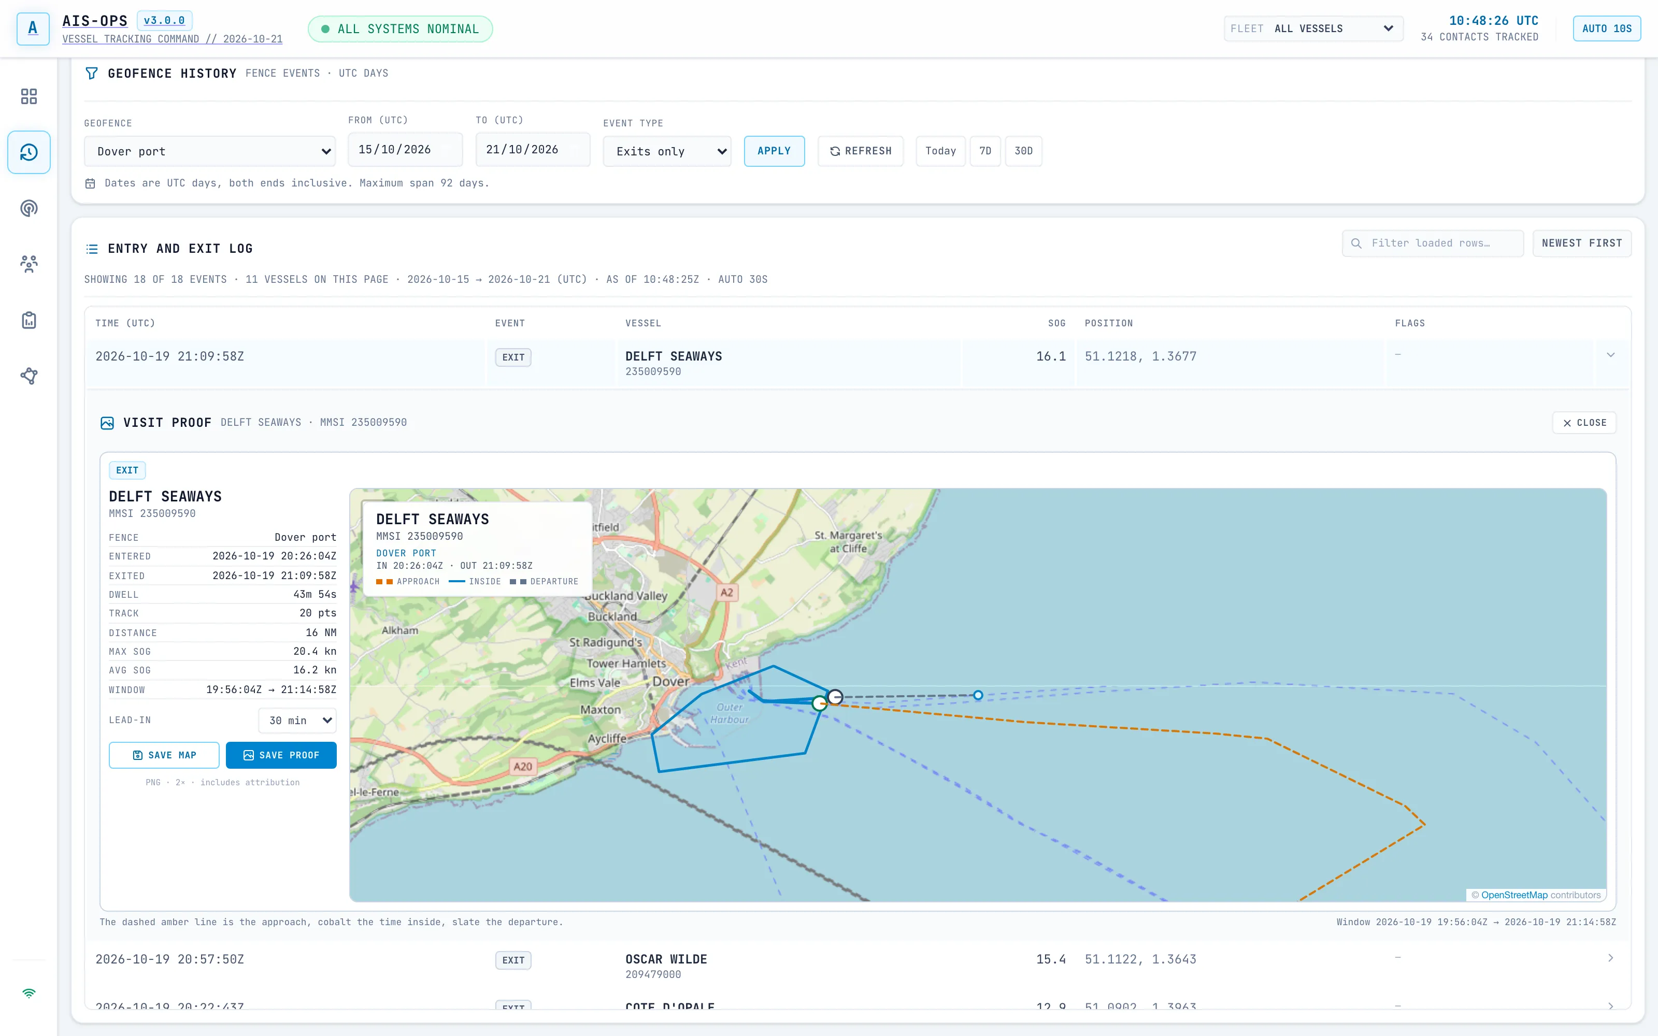Click the OSCAR WILDE vessel name
This screenshot has width=1658, height=1036.
click(x=666, y=959)
